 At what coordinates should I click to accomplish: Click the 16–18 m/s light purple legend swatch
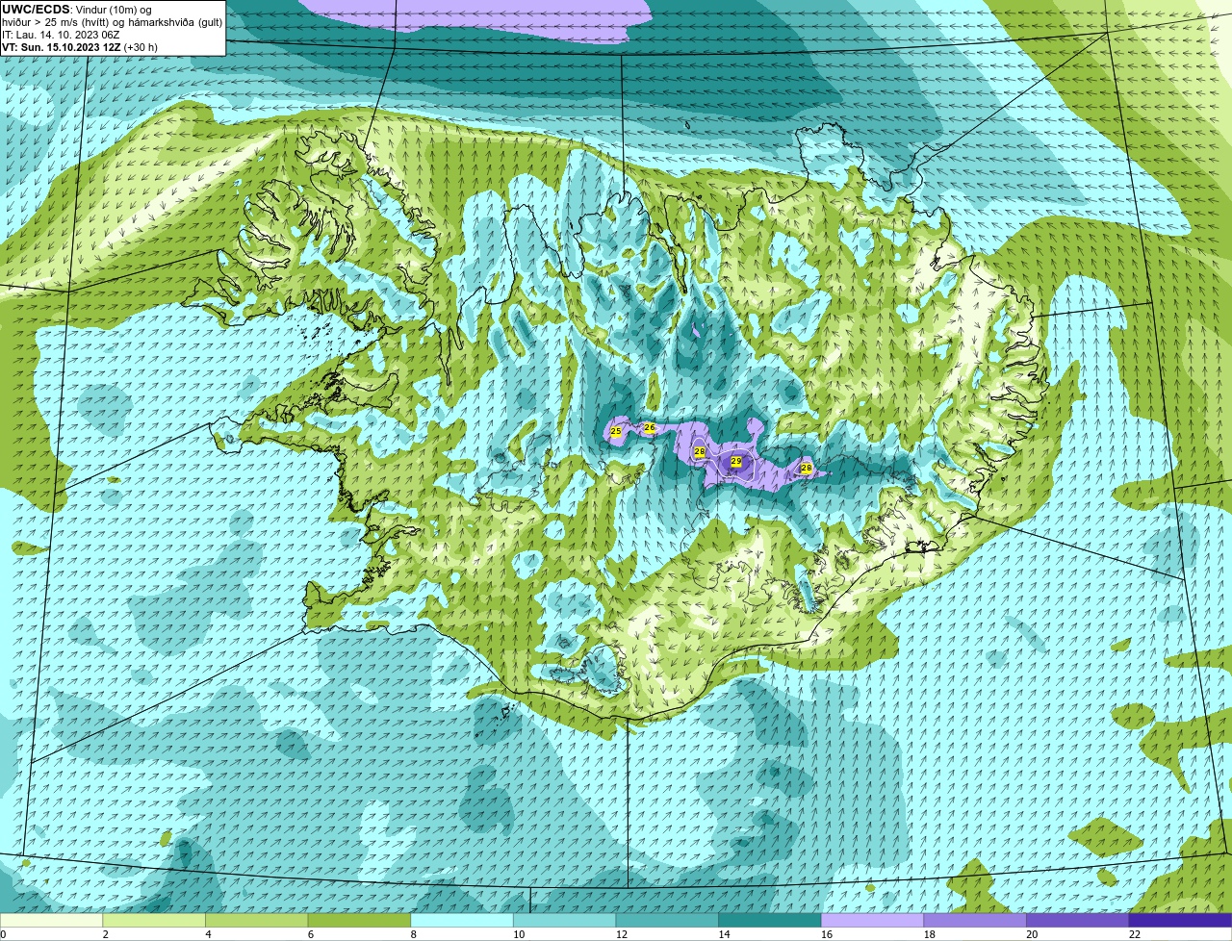pos(872,921)
